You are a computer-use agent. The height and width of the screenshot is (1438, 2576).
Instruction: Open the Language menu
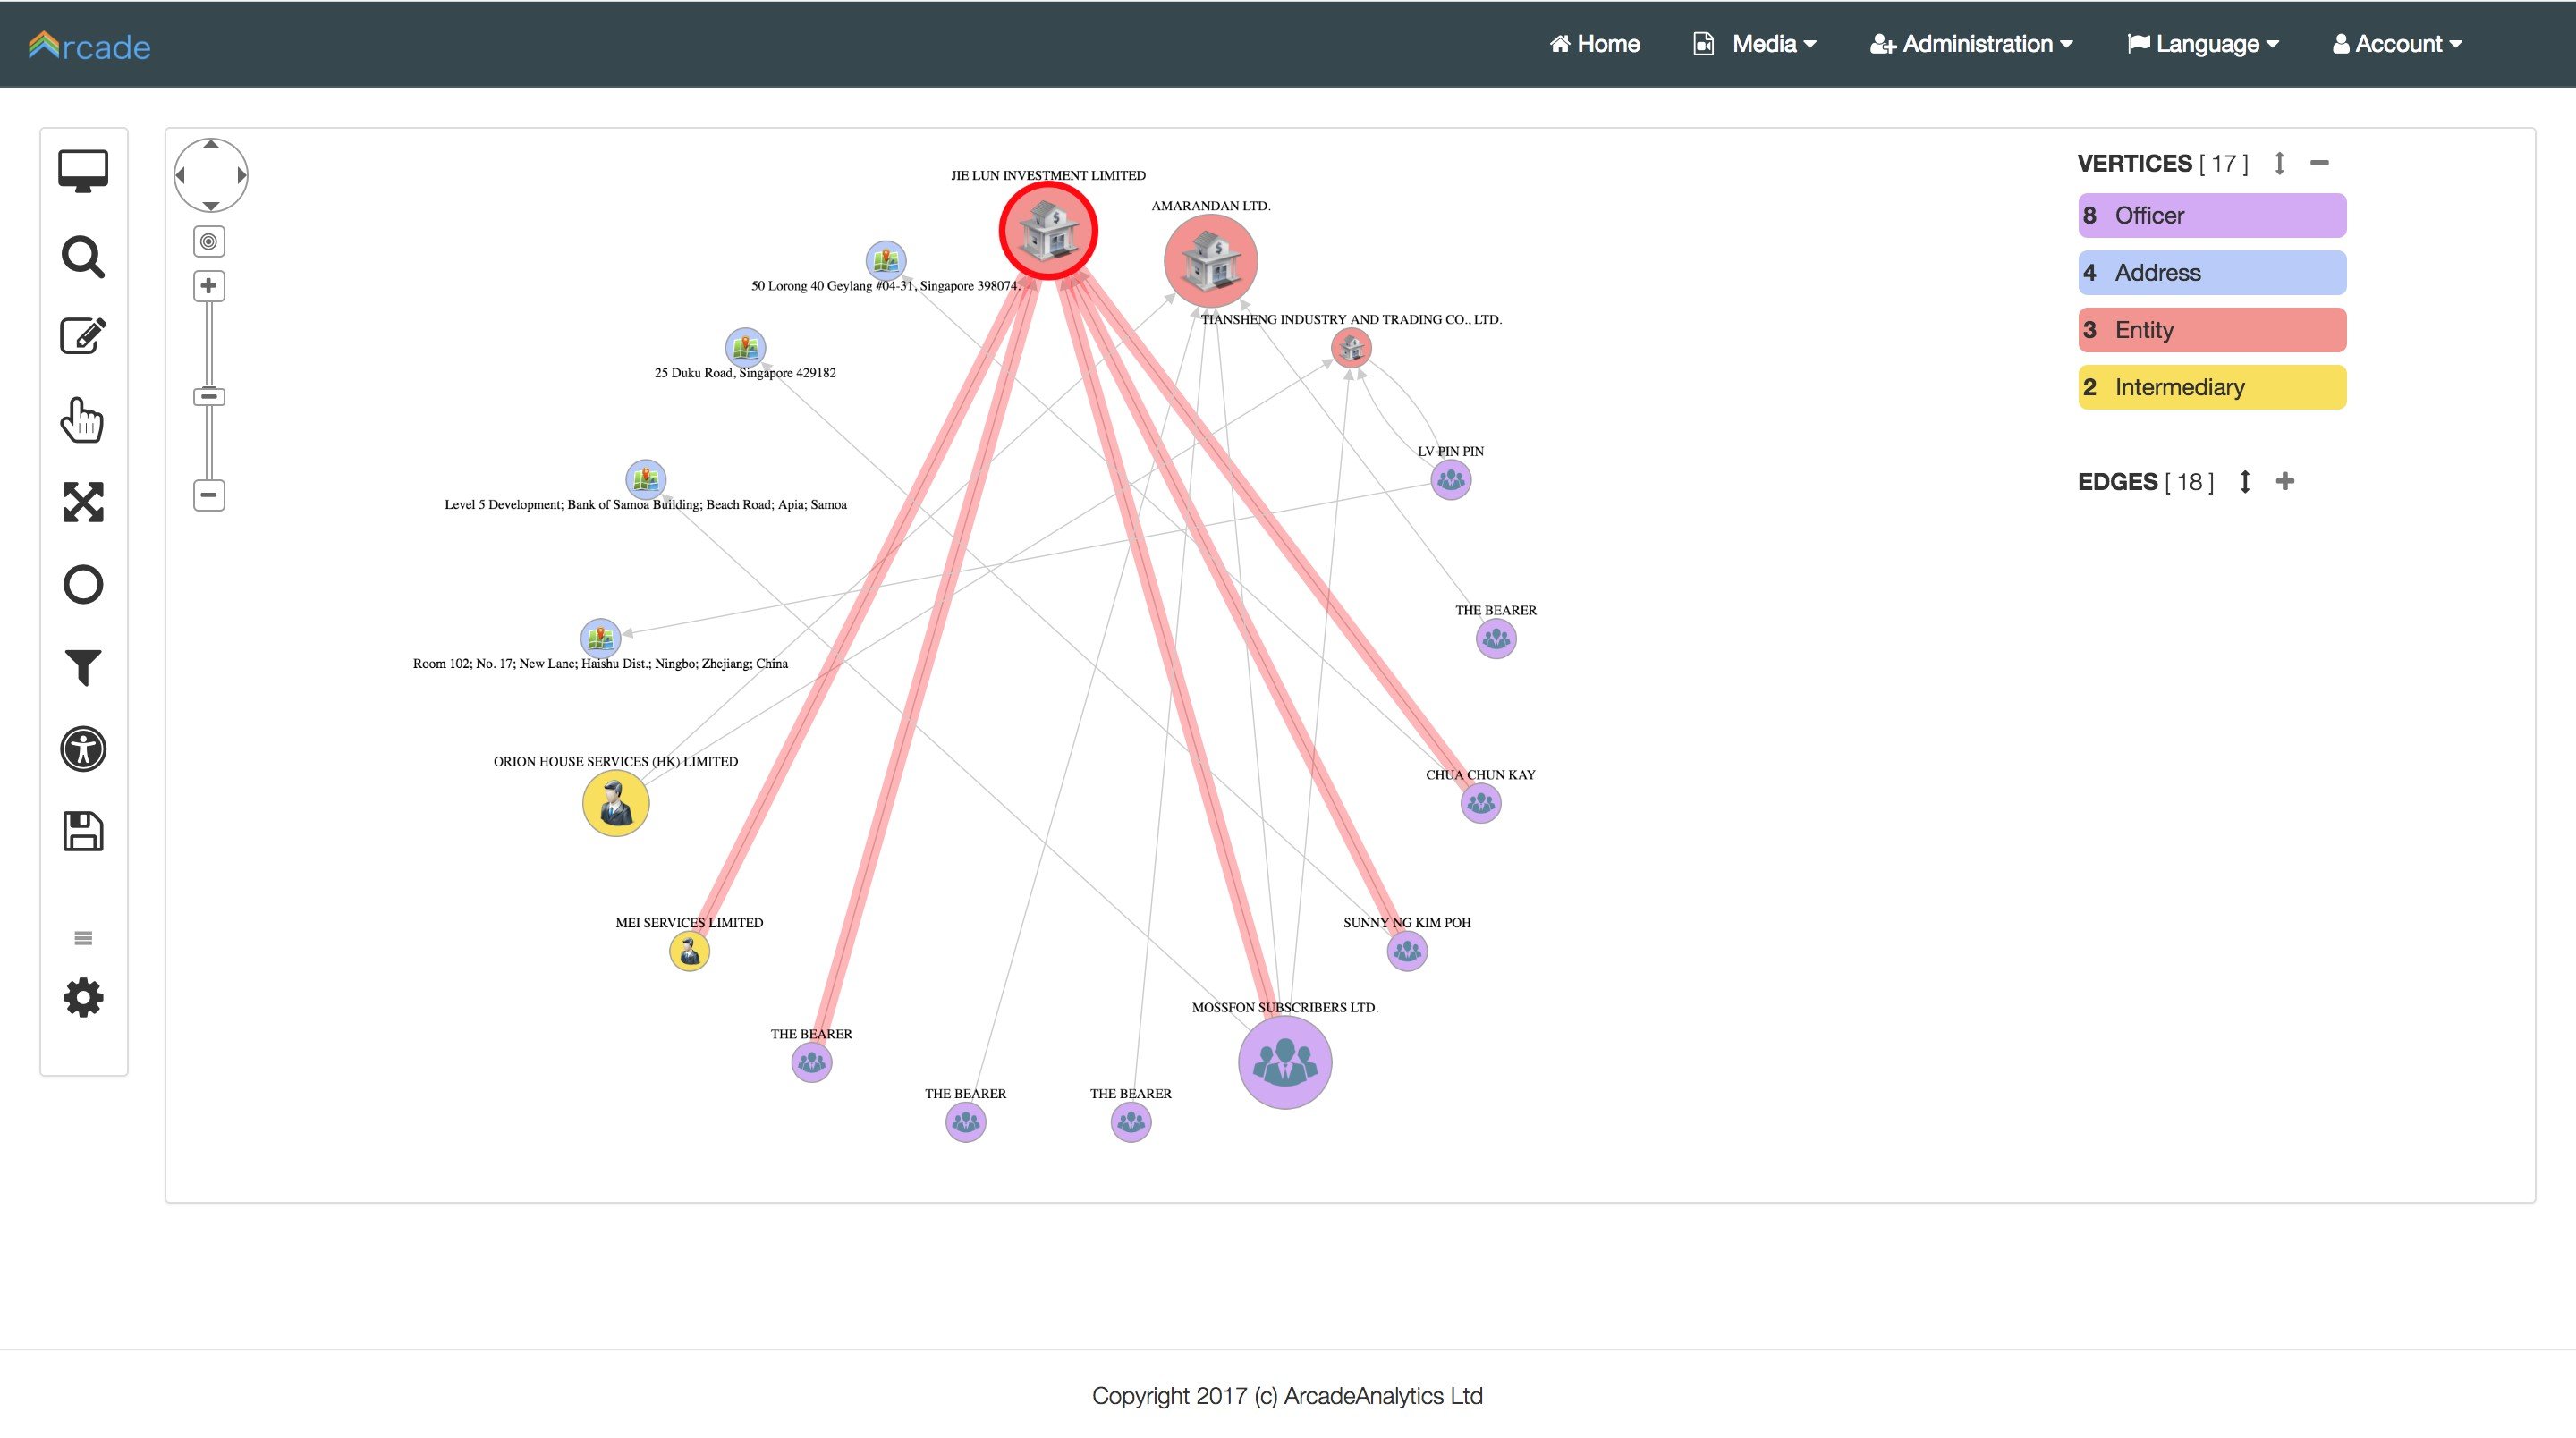tap(2203, 44)
